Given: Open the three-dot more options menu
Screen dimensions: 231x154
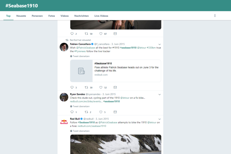Looking at the screenshot, I should (x=215, y=16).
